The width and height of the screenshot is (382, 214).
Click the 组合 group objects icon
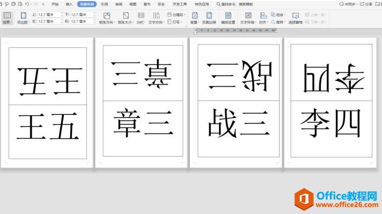point(273,14)
